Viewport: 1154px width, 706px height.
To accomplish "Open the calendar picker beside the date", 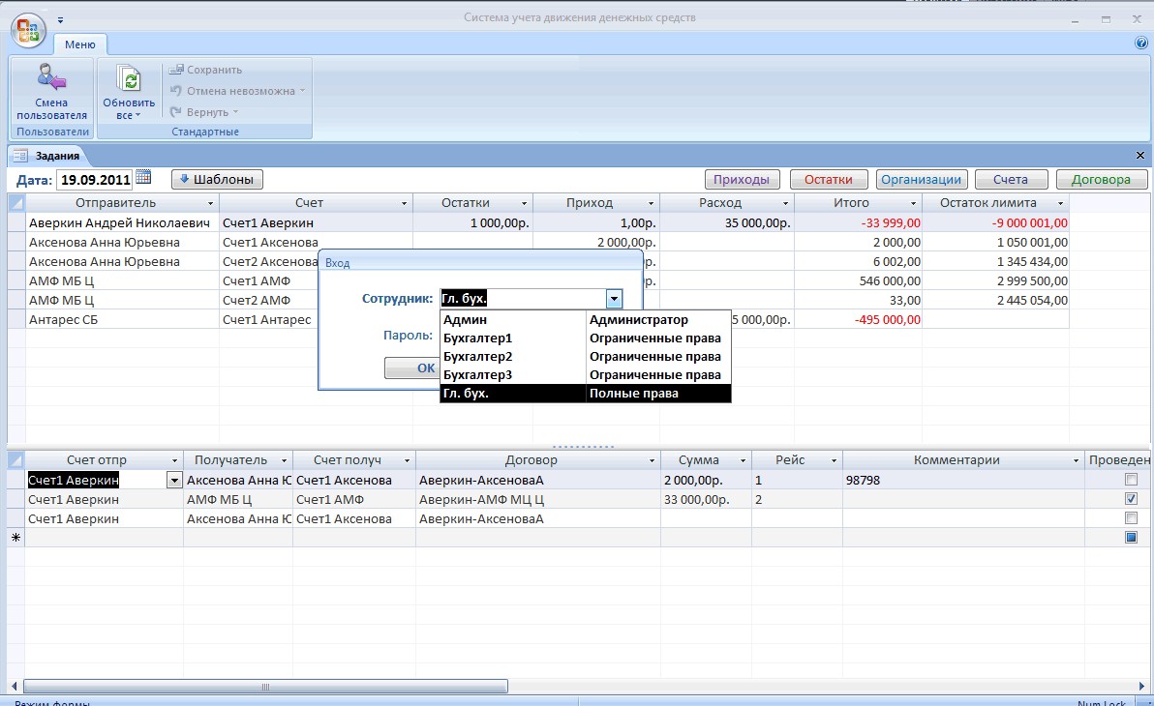I will click(143, 177).
